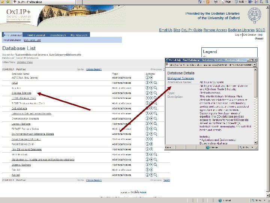Add Ecology Abstracts with plus icon
270x203 pixels.
151,124
